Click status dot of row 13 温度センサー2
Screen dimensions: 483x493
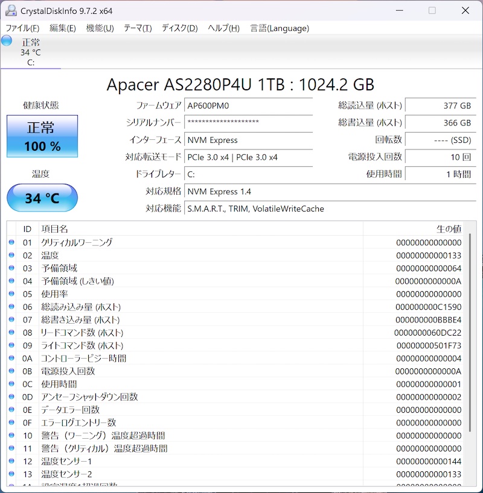[11, 474]
